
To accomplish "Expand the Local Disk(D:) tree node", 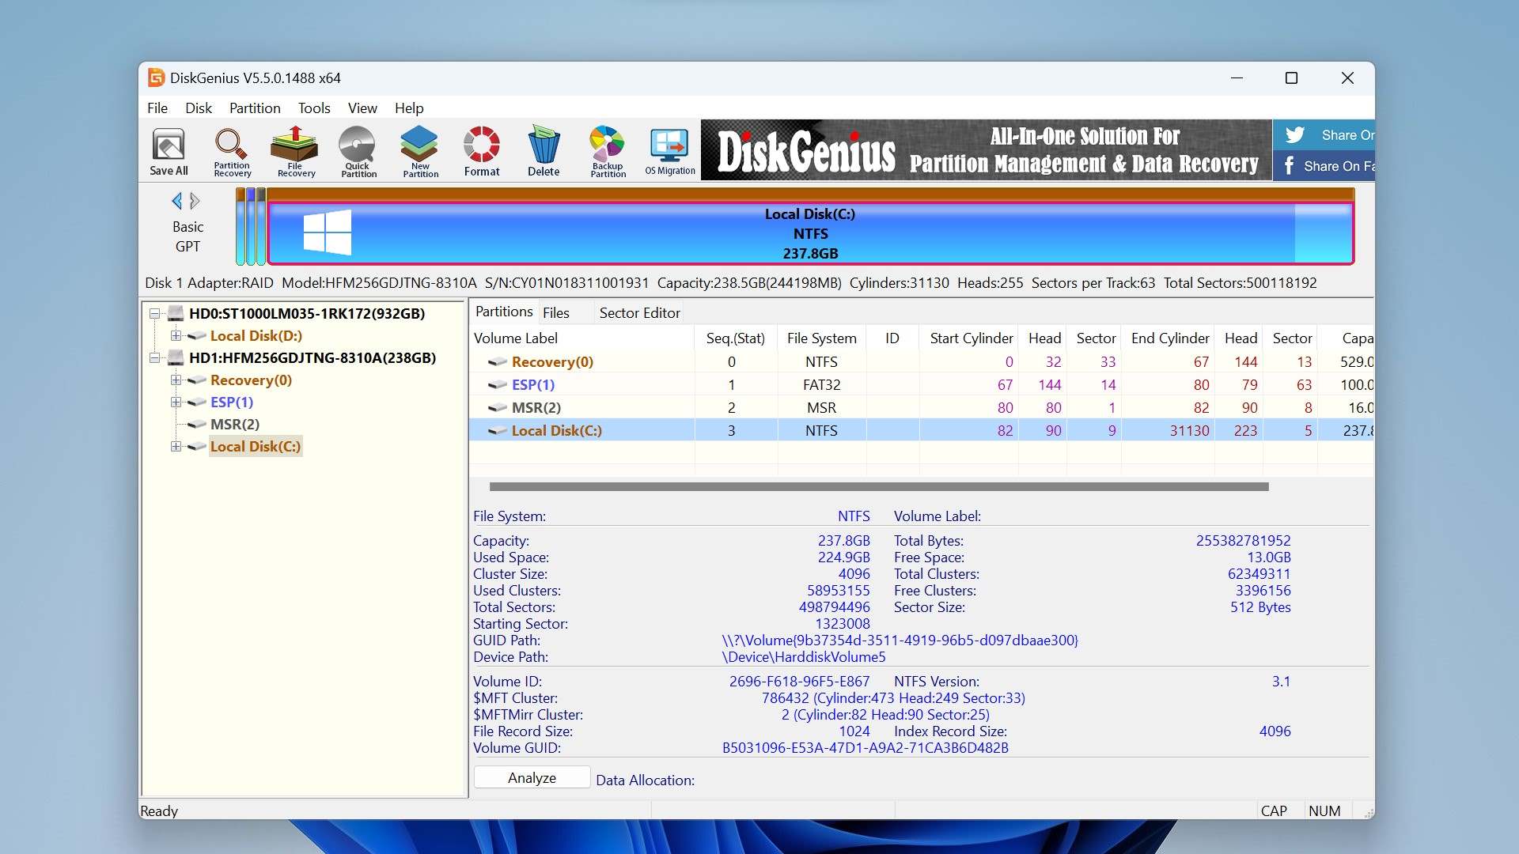I will (x=176, y=336).
